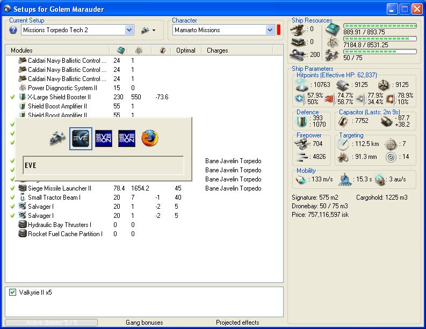Click the Active drones 5 / 5 bar
426x329 pixels.
(x=52, y=323)
